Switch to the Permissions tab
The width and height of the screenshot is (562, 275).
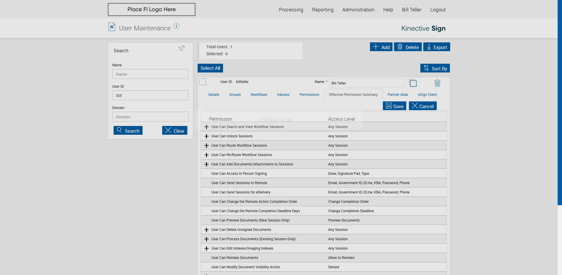coord(309,95)
